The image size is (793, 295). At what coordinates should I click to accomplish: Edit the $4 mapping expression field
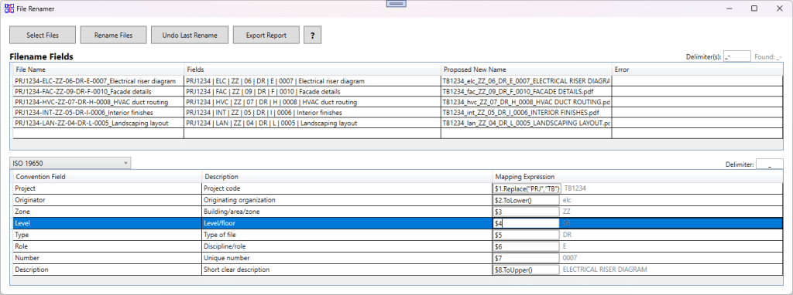(527, 223)
